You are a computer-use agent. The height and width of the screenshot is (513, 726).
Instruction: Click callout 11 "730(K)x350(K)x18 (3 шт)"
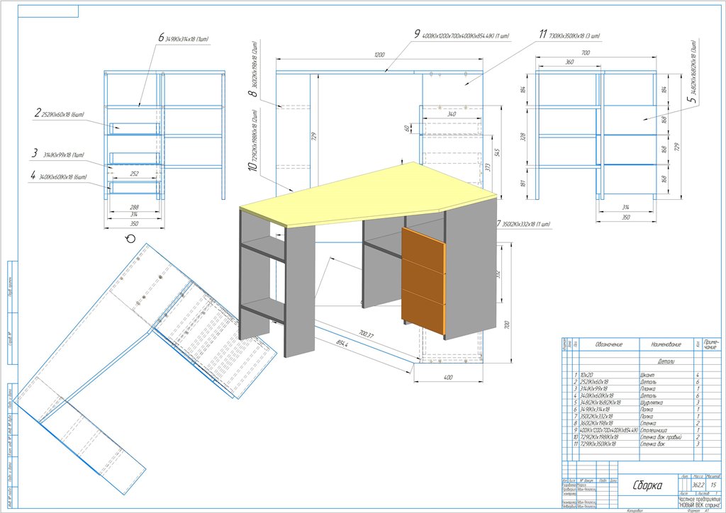569,35
